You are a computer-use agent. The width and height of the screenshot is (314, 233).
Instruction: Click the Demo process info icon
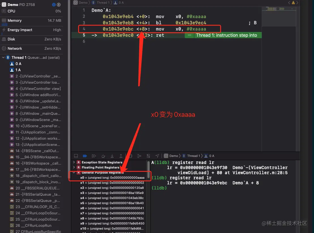(x=54, y=5)
